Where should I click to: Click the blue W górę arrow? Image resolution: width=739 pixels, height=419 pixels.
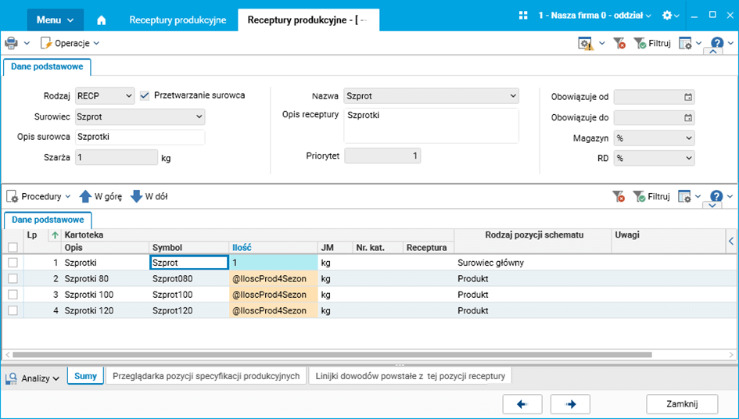[85, 196]
